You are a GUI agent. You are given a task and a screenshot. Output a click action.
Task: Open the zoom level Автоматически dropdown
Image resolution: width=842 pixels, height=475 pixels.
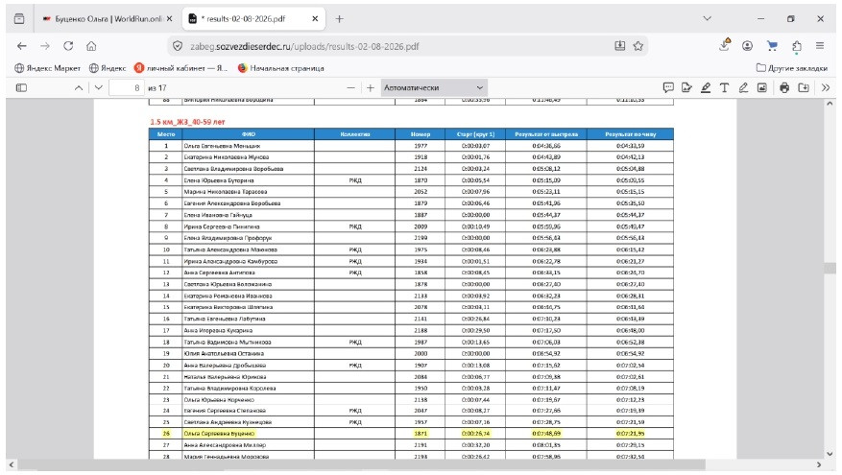[x=434, y=87]
